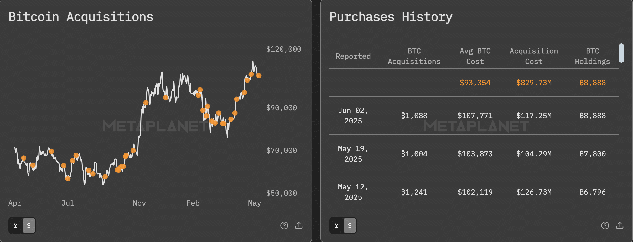
Task: Click the ₿6,796 holdings cell
Action: [592, 192]
